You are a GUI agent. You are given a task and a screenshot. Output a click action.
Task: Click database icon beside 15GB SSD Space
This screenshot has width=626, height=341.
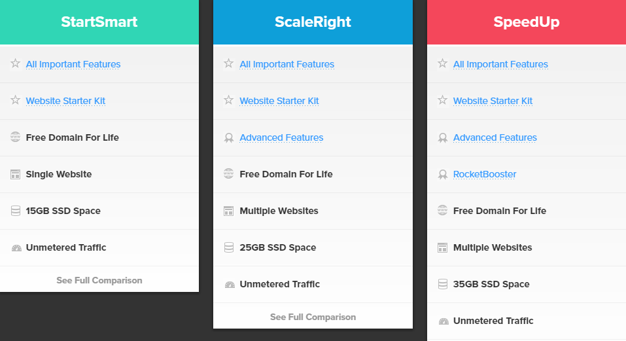(x=16, y=211)
